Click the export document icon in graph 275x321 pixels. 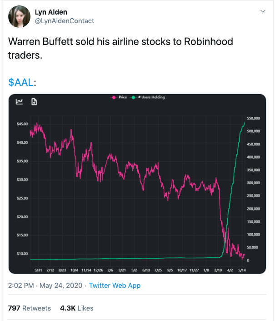click(34, 101)
